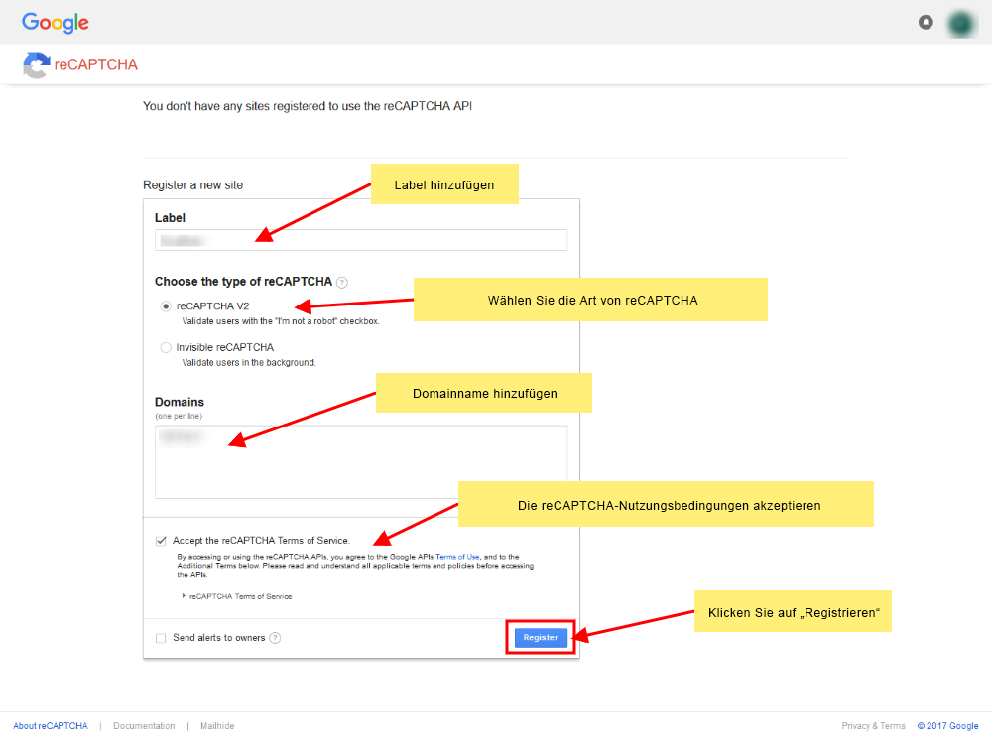This screenshot has height=732, width=992.
Task: Select the Invisible reCAPTCHA radio button
Action: [x=166, y=347]
